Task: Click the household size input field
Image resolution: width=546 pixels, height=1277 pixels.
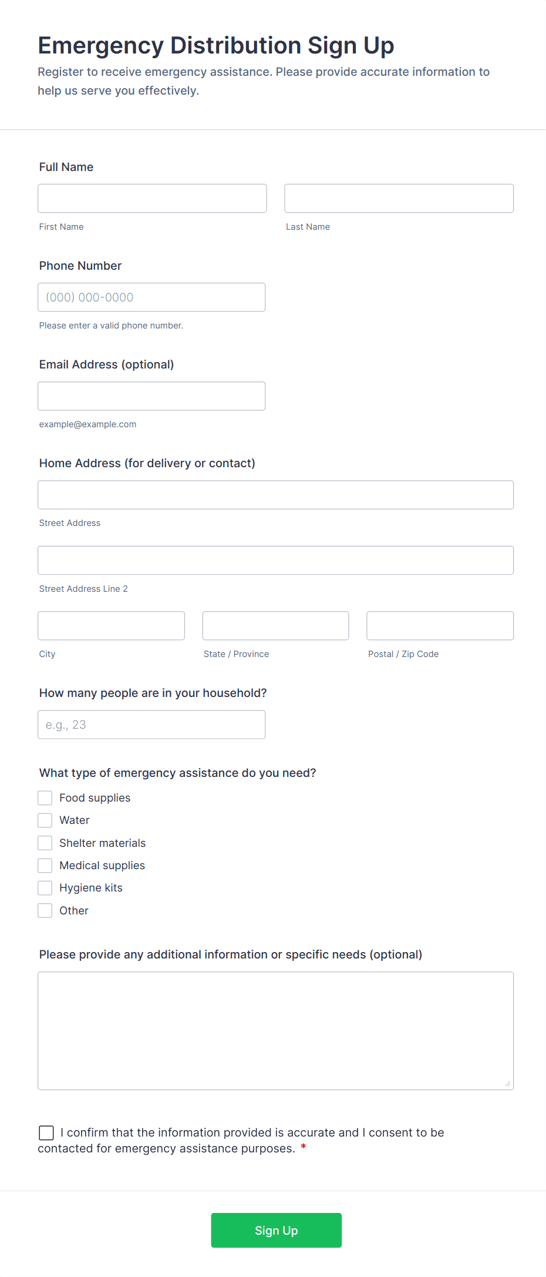Action: (151, 724)
